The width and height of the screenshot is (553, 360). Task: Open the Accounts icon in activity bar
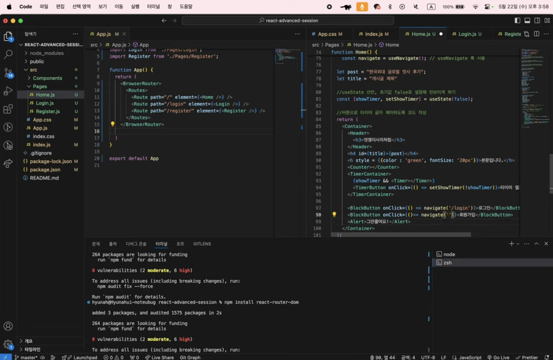pyautogui.click(x=8, y=326)
